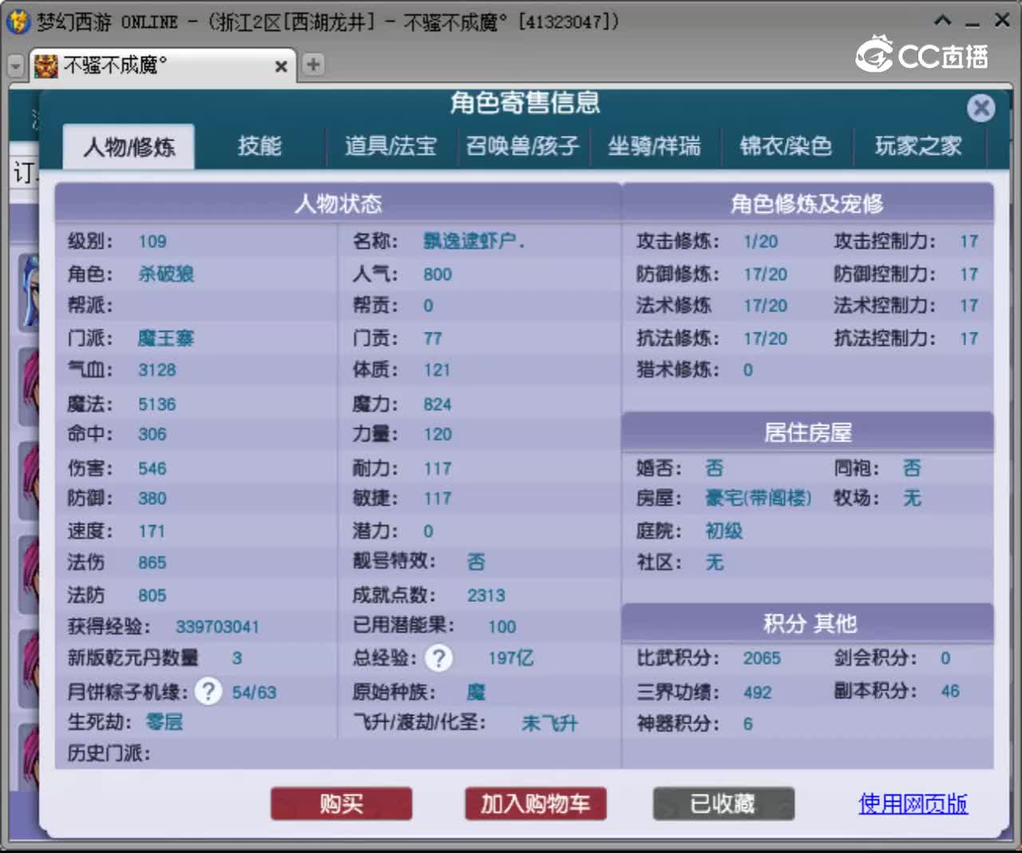Select the 锦衣/染色 tab
Image resolution: width=1022 pixels, height=853 pixels.
(x=786, y=146)
